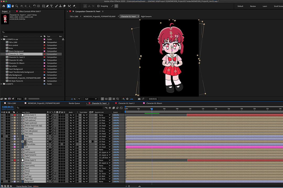Expand the 2 ASSETS folder

[2, 84]
